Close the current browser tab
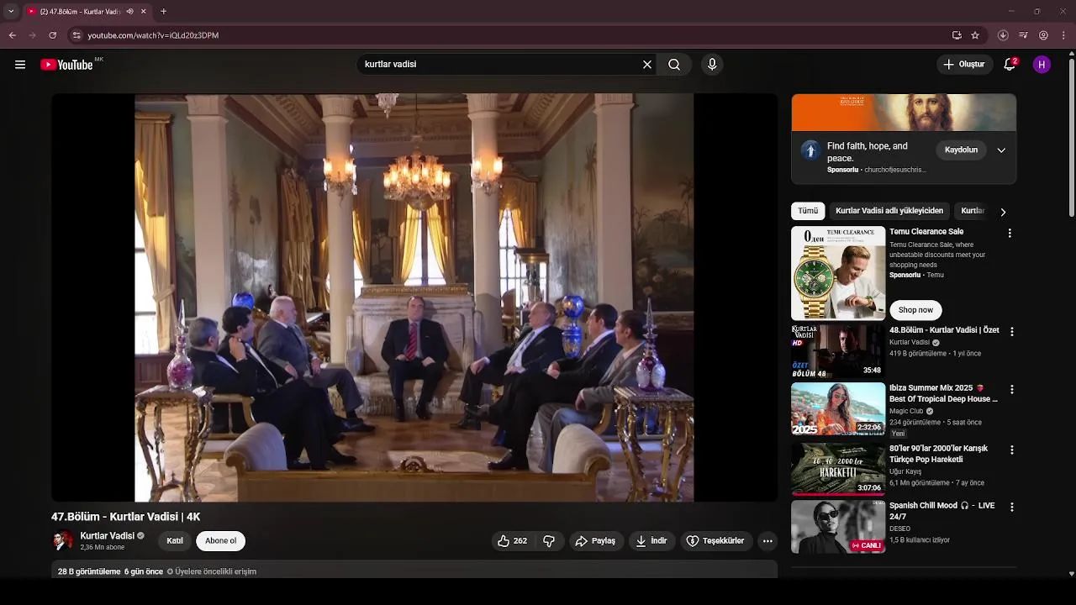Screen dimensions: 1076x605 pos(143,12)
